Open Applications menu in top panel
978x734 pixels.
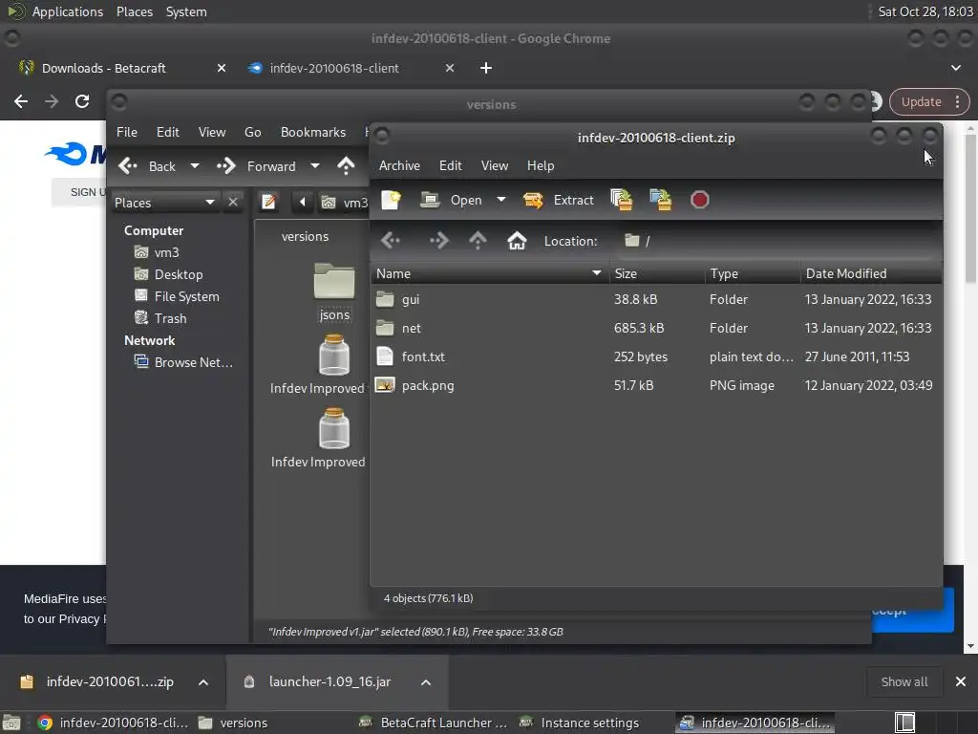tap(68, 11)
